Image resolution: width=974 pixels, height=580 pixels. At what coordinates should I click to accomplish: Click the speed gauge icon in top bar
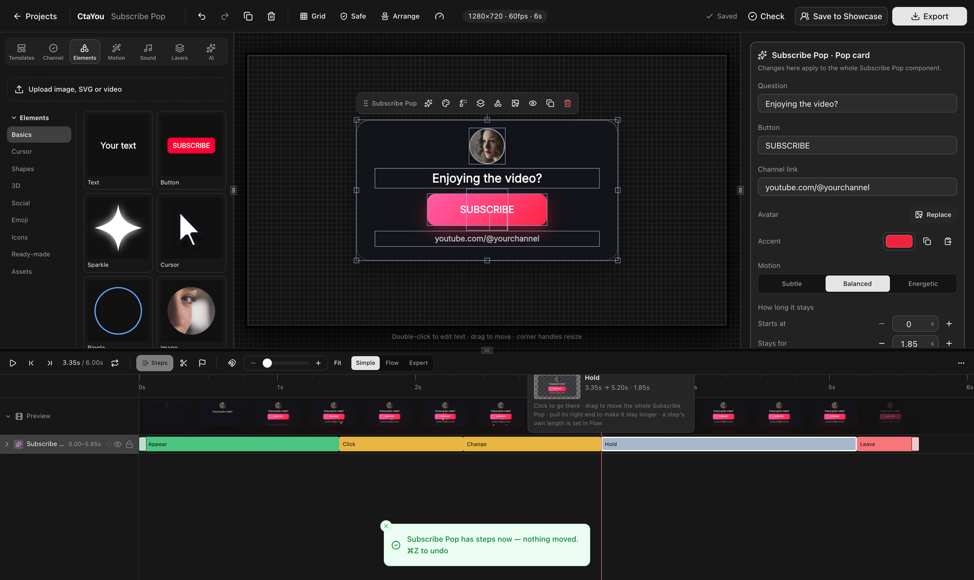pyautogui.click(x=439, y=16)
